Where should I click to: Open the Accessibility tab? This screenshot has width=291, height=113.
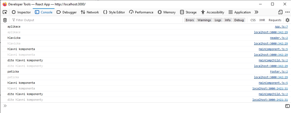point(213,12)
